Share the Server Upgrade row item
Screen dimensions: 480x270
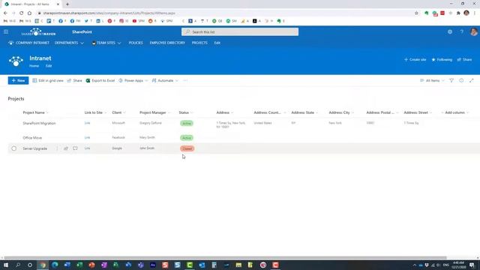point(66,148)
